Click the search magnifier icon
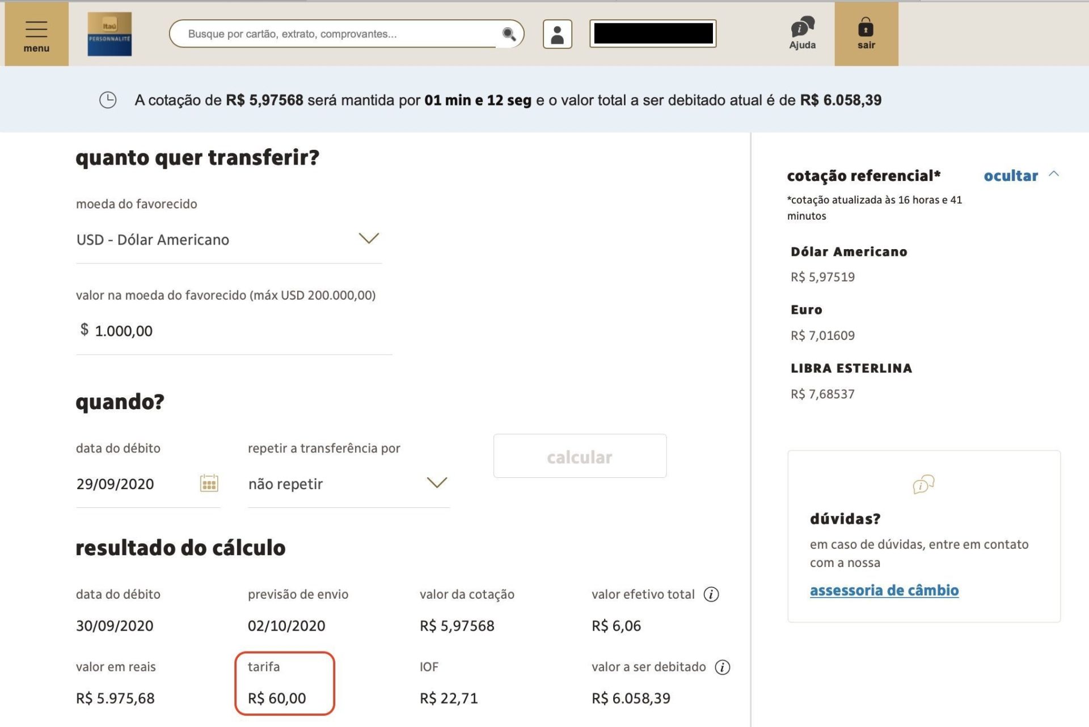The width and height of the screenshot is (1089, 727). (x=509, y=34)
